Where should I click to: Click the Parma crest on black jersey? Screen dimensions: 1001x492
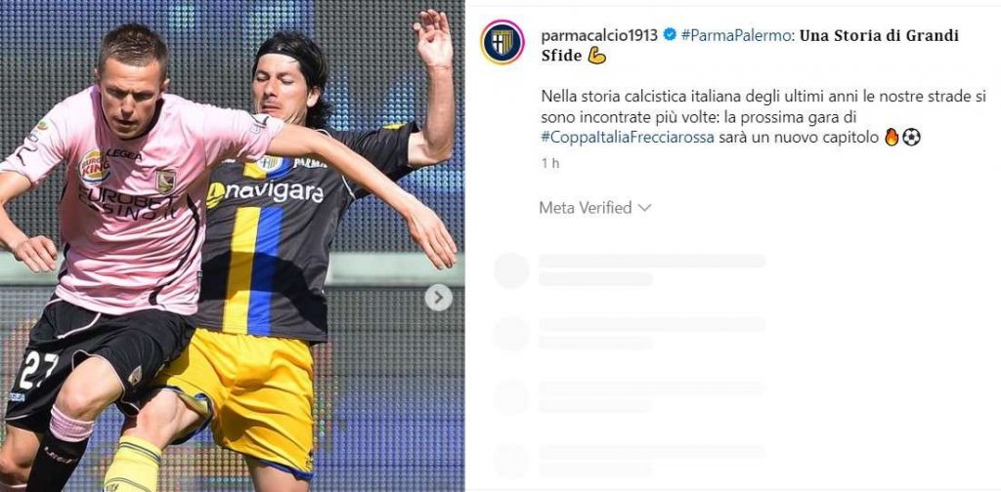(x=271, y=163)
